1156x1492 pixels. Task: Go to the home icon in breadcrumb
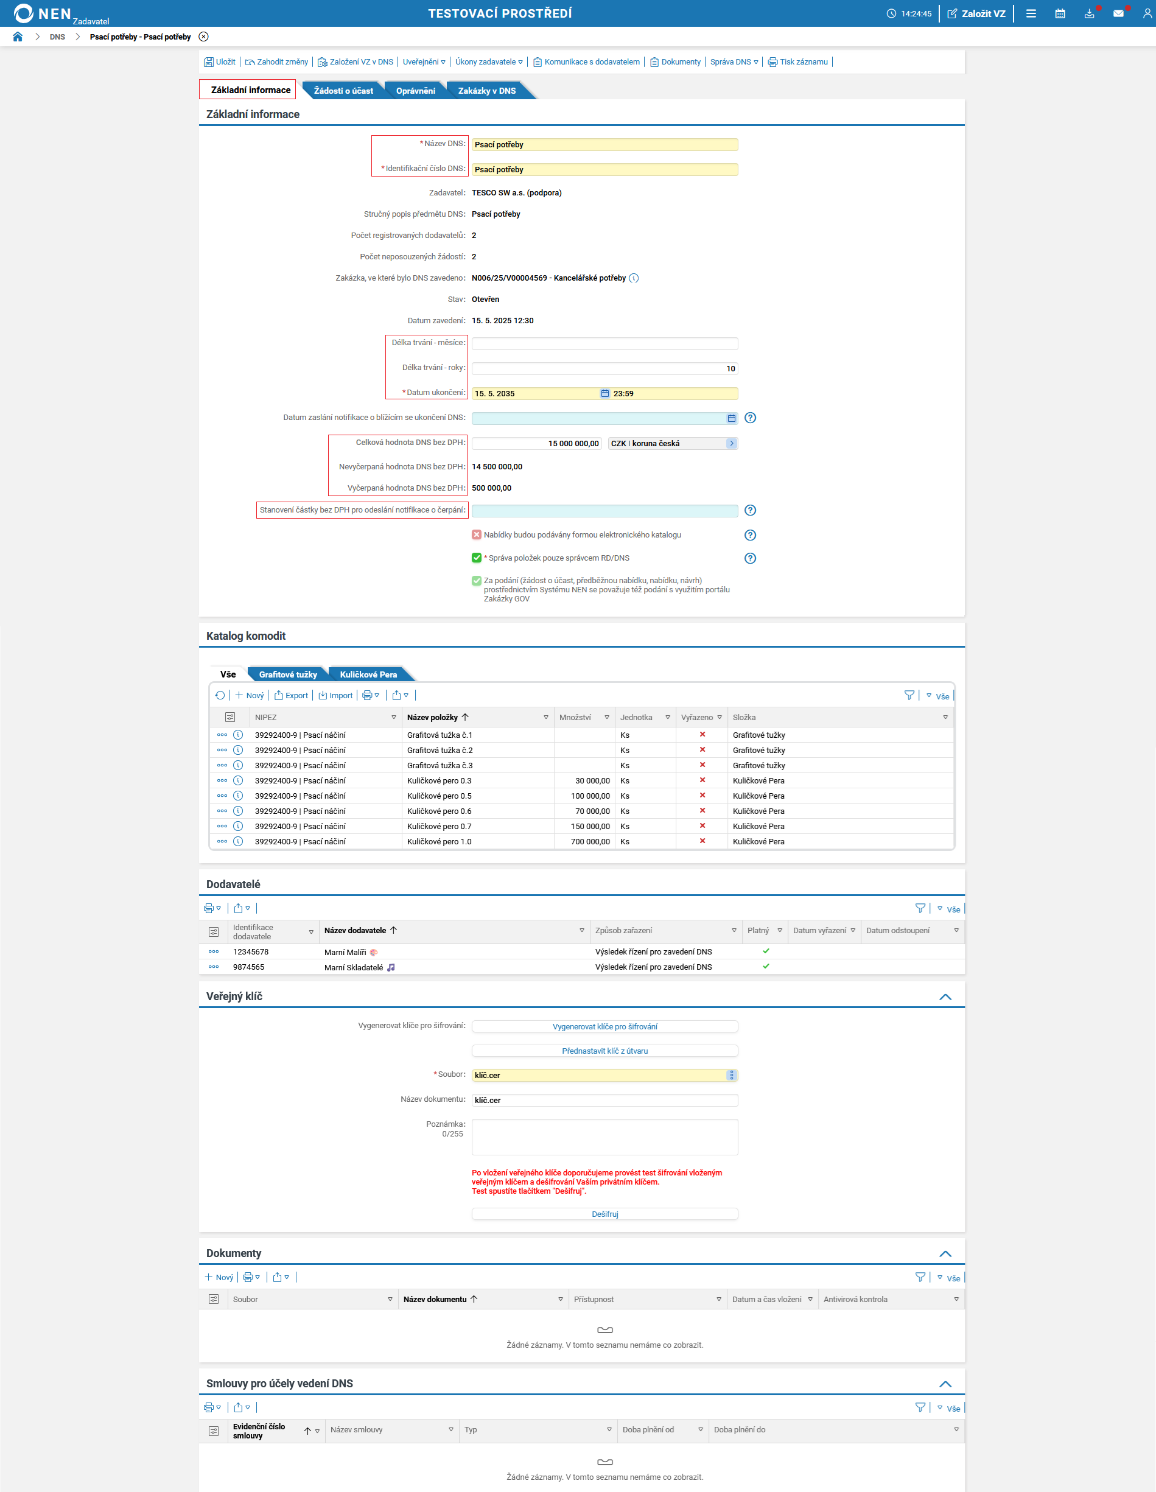(x=18, y=37)
